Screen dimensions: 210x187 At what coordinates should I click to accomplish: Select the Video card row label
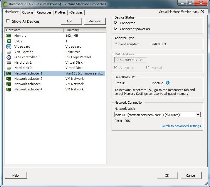pyautogui.click(x=22, y=47)
